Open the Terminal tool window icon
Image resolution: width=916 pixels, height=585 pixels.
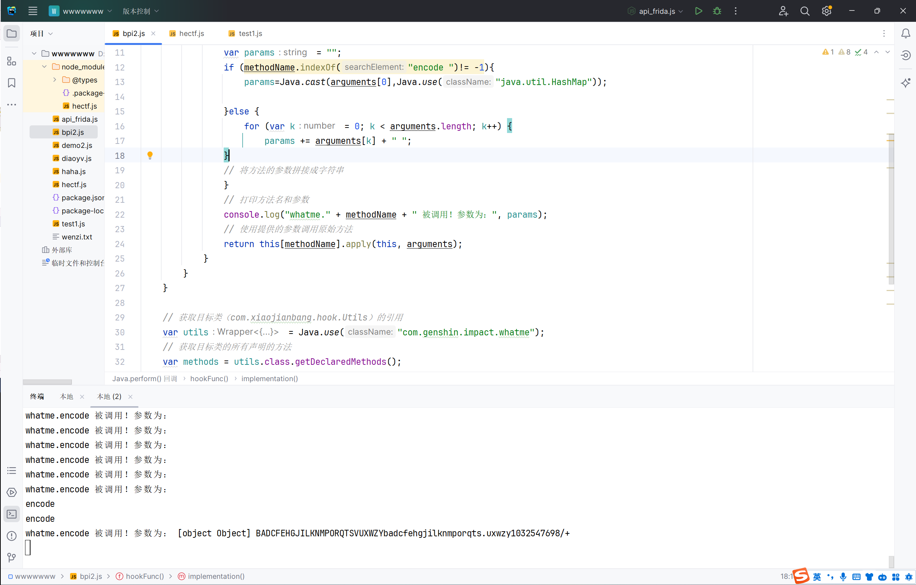tap(12, 514)
